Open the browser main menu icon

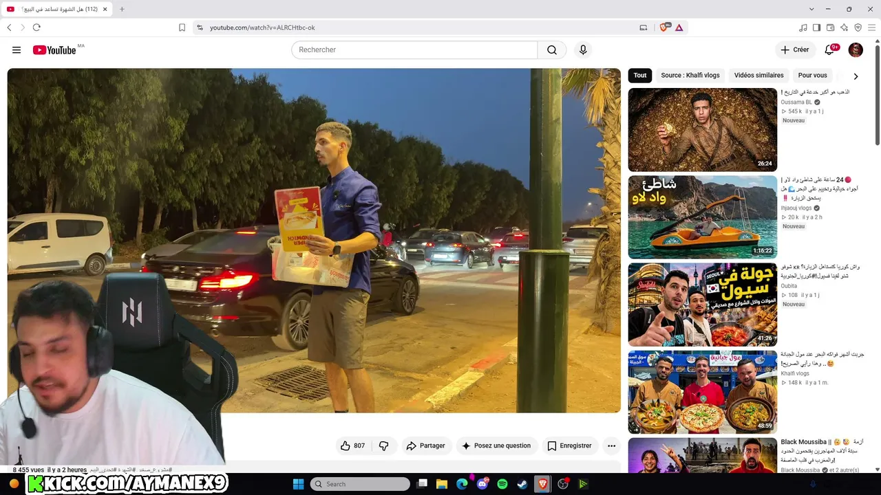871,27
